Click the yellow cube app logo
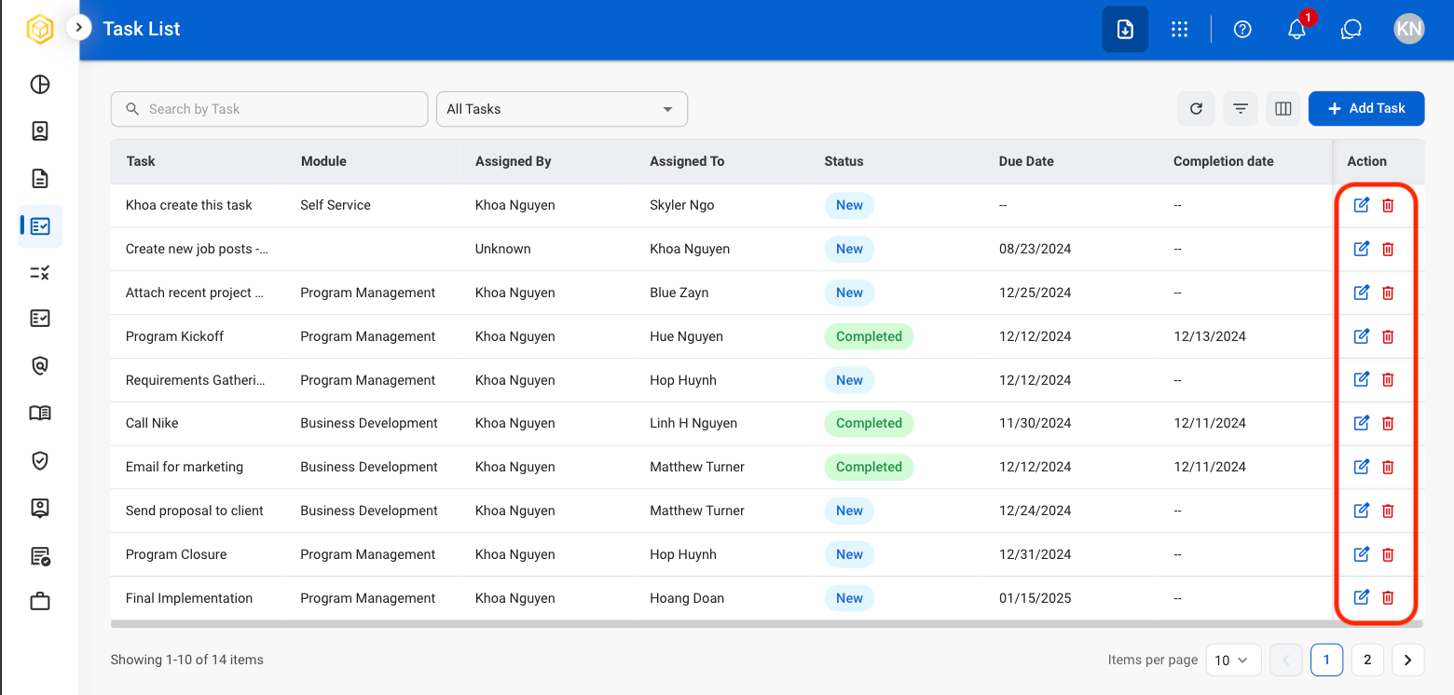Viewport: 1454px width, 695px height. point(40,30)
